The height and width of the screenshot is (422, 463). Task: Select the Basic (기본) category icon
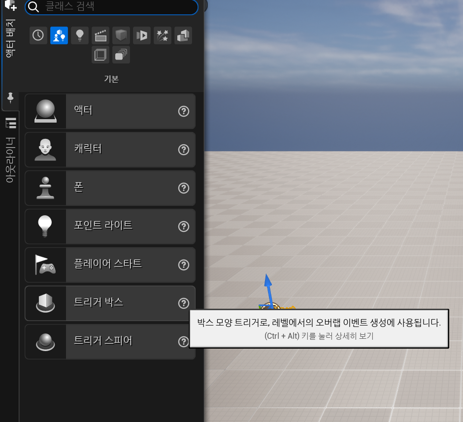[x=59, y=35]
